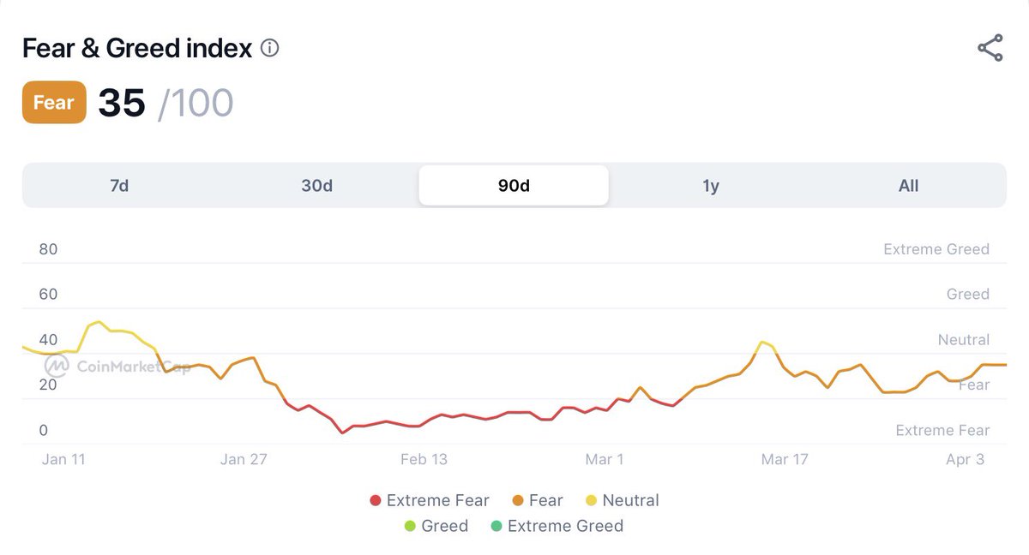Screen dimensions: 1029x555
Task: Click the Fear & Greed index title
Action: pos(137,48)
